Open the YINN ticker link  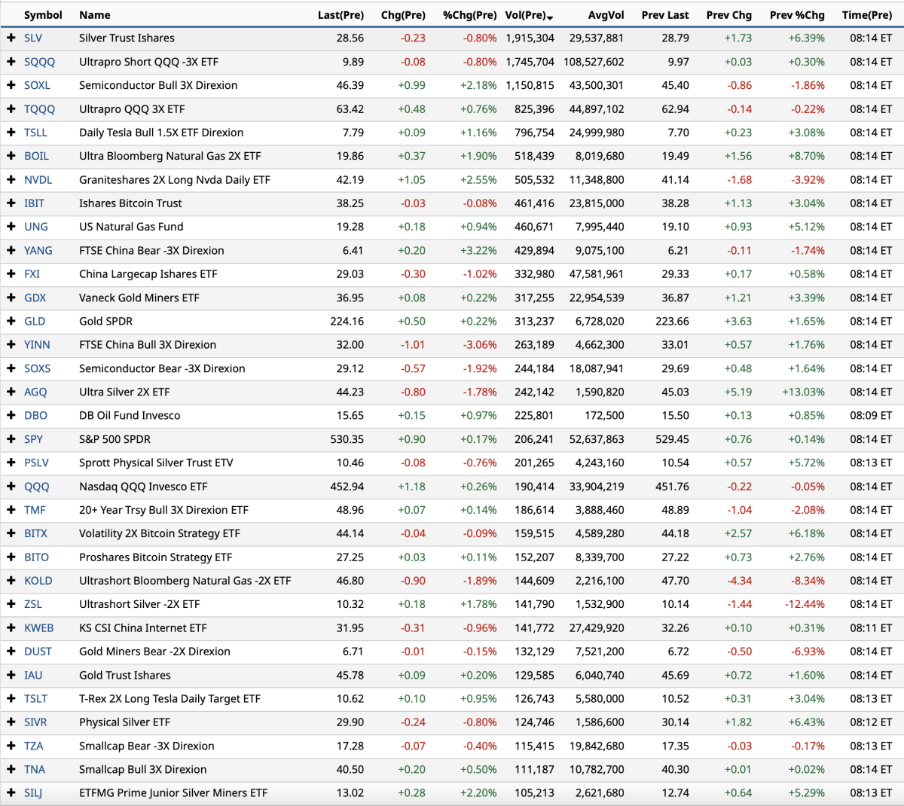coord(37,345)
